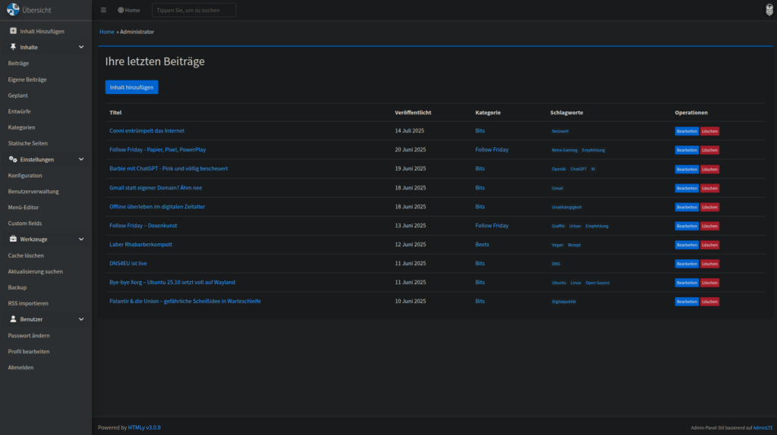Select Menü-Editor from the sidebar
Image resolution: width=777 pixels, height=435 pixels.
23,207
